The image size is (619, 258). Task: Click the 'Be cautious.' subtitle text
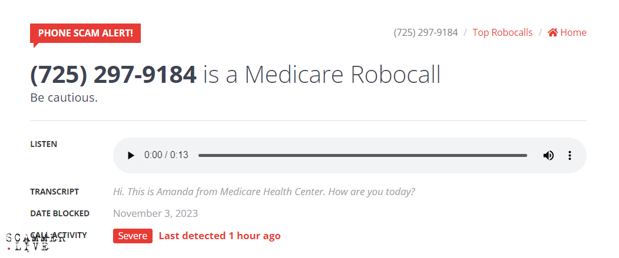pos(64,98)
